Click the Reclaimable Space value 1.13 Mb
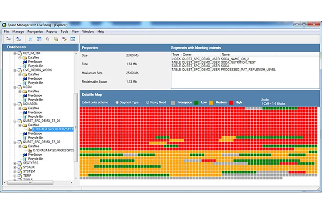Screen dimensions: 322x214 coord(131,82)
